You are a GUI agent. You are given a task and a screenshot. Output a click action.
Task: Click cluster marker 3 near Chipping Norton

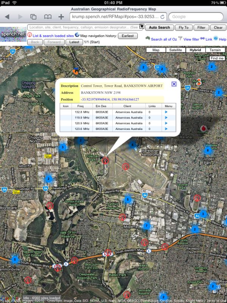pyautogui.click(x=62, y=147)
